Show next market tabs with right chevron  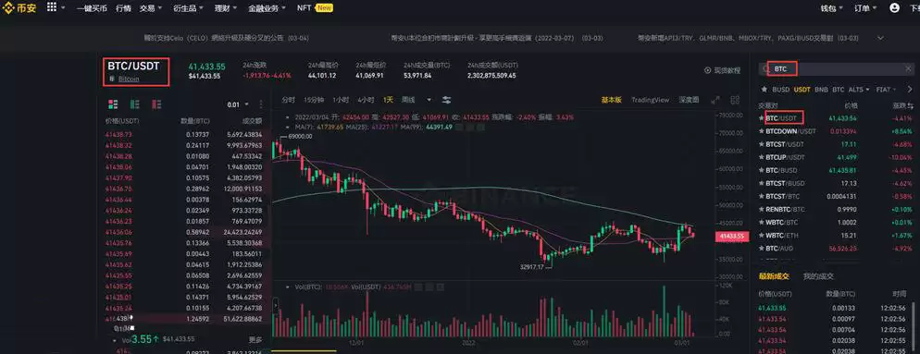click(910, 90)
